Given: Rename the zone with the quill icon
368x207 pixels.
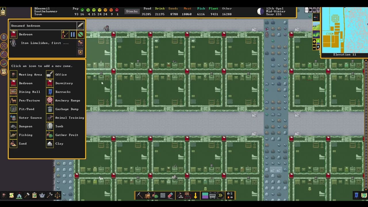Looking at the screenshot, I should (80, 26).
